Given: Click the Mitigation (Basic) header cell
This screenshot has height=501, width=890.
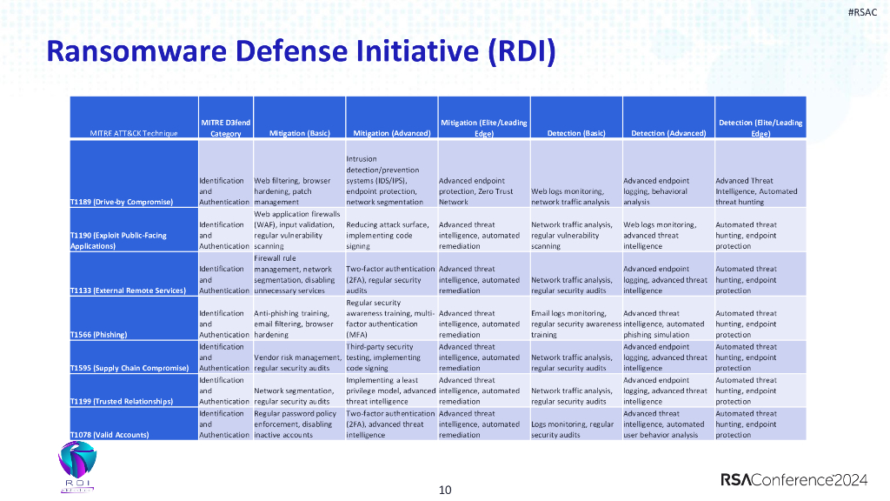Looking at the screenshot, I should click(x=299, y=133).
